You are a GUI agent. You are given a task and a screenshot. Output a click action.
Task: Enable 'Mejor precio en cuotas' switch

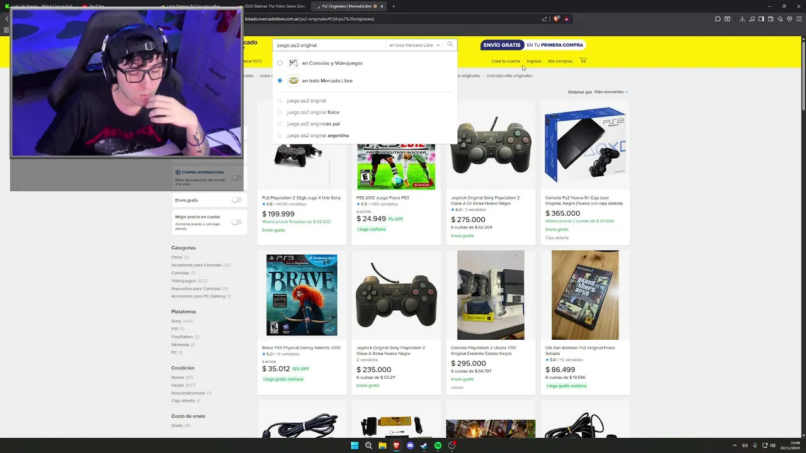(236, 222)
